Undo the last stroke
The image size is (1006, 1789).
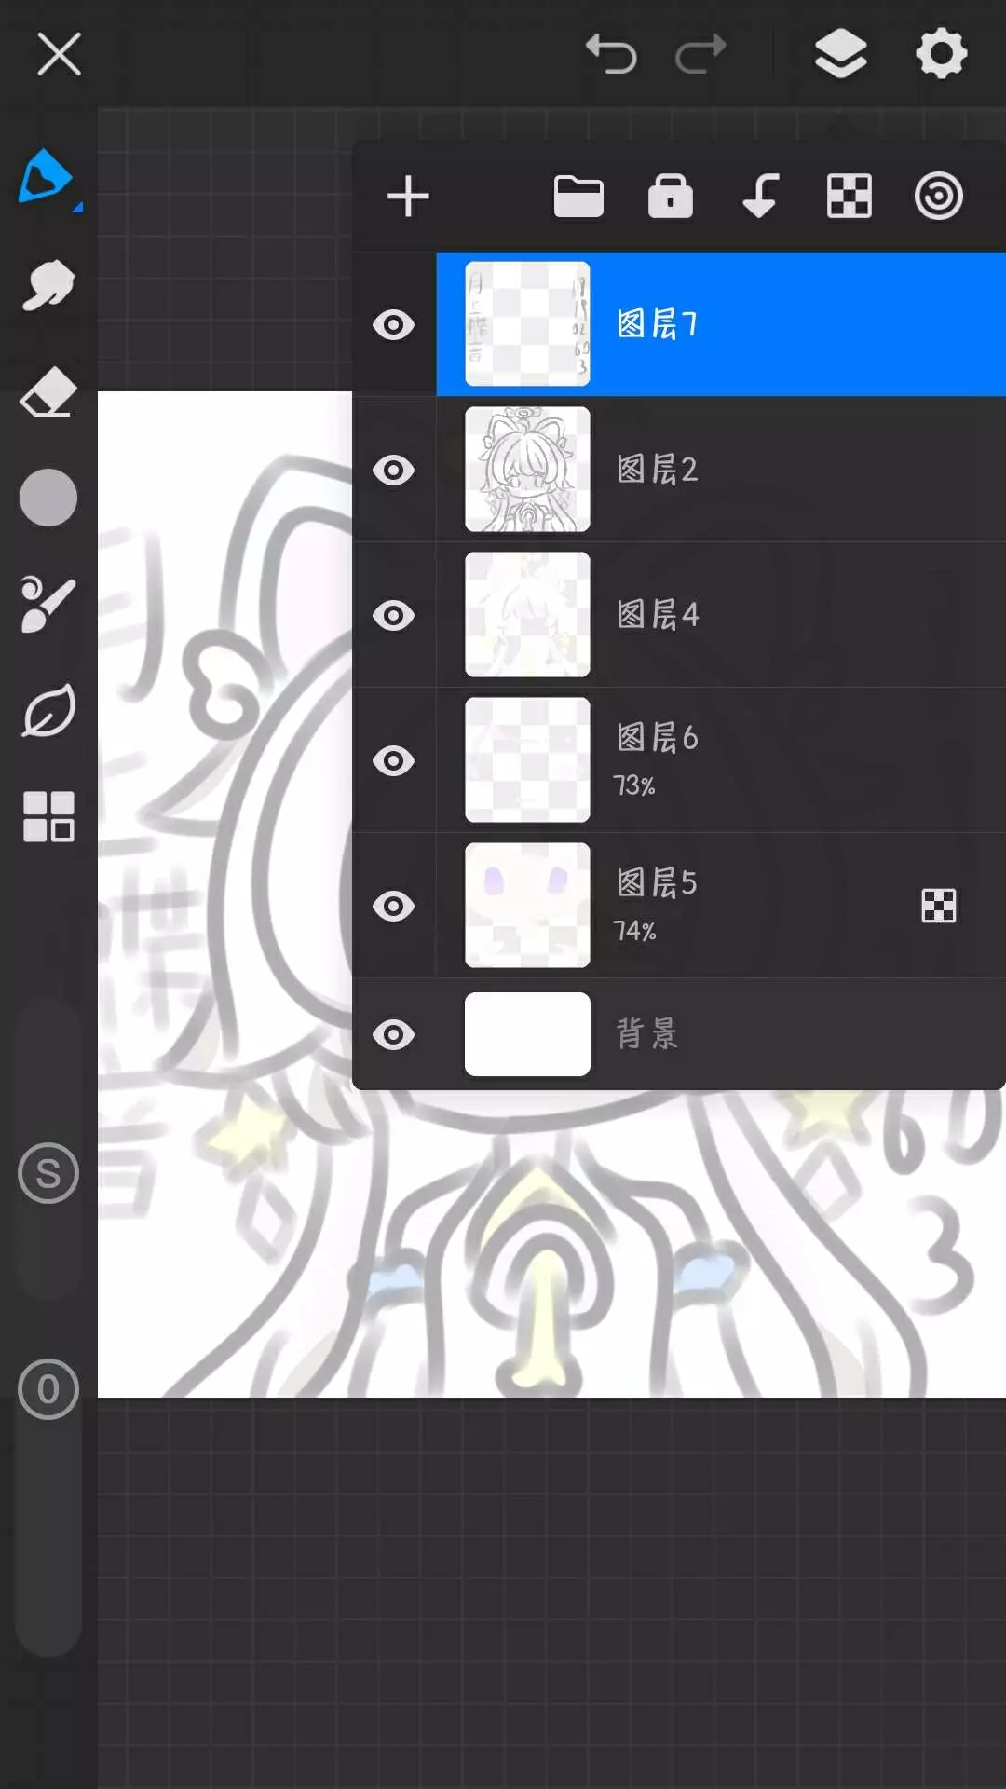click(611, 53)
